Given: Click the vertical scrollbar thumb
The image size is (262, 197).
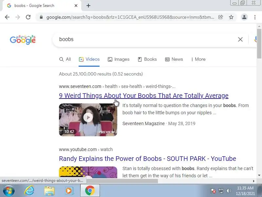Looking at the screenshot, I should [x=259, y=44].
